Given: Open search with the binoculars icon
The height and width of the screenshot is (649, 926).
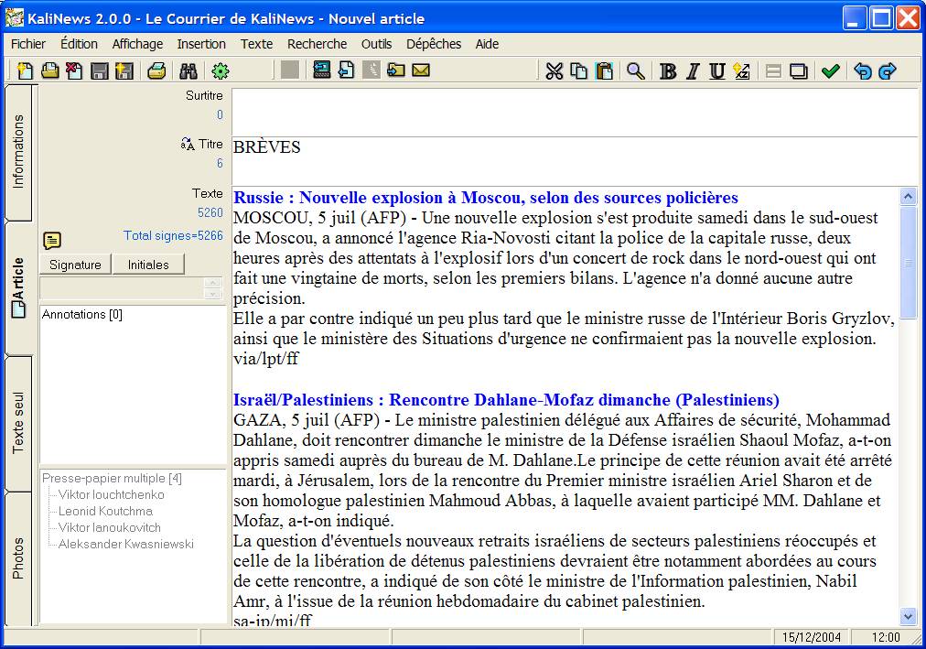Looking at the screenshot, I should (188, 70).
